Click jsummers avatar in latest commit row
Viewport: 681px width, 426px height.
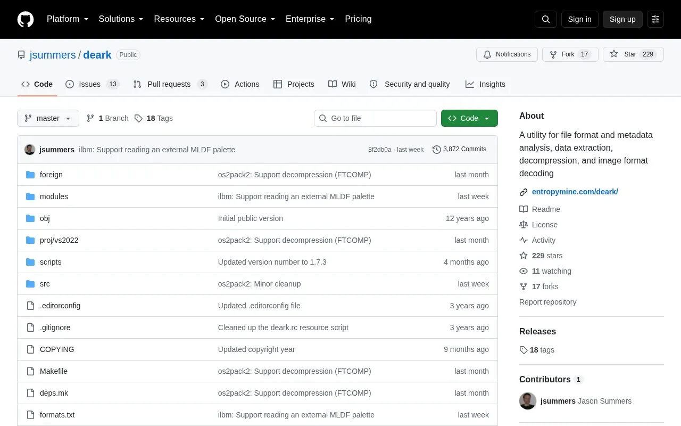[x=30, y=150]
